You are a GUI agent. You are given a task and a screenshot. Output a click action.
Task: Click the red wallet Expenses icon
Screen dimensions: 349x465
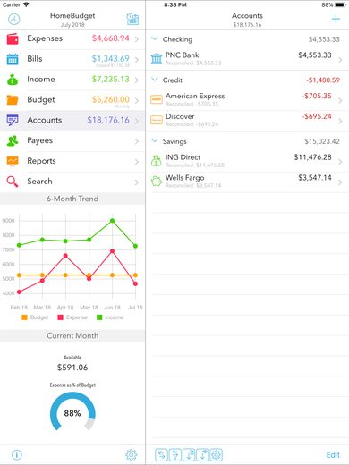[x=13, y=39]
